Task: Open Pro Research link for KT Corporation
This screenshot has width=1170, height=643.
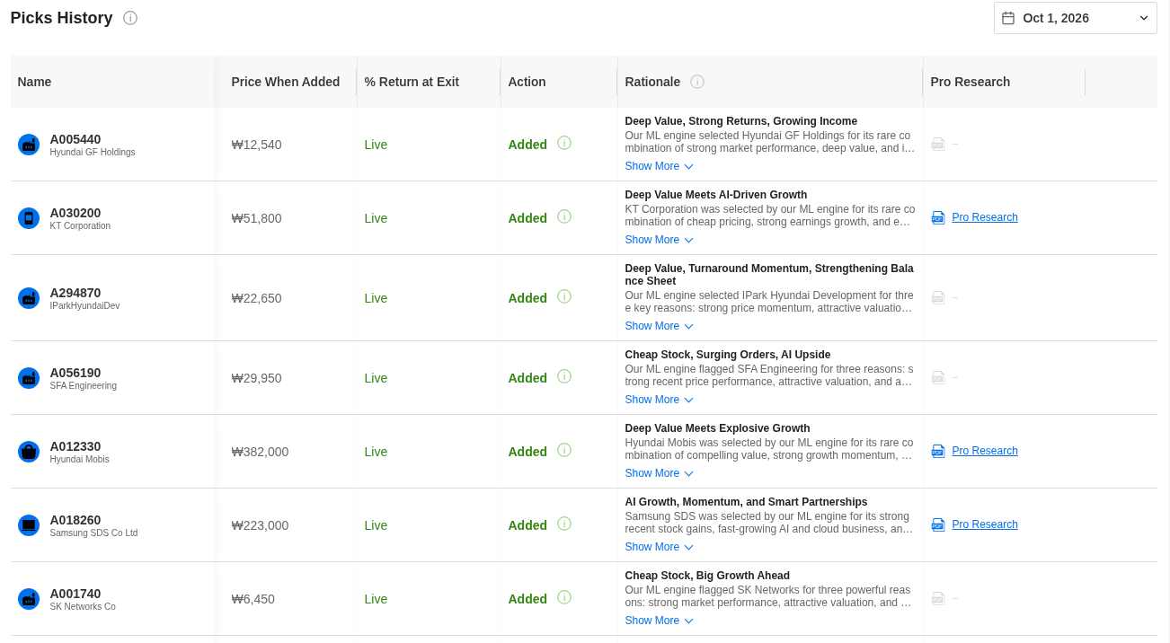Action: [985, 217]
